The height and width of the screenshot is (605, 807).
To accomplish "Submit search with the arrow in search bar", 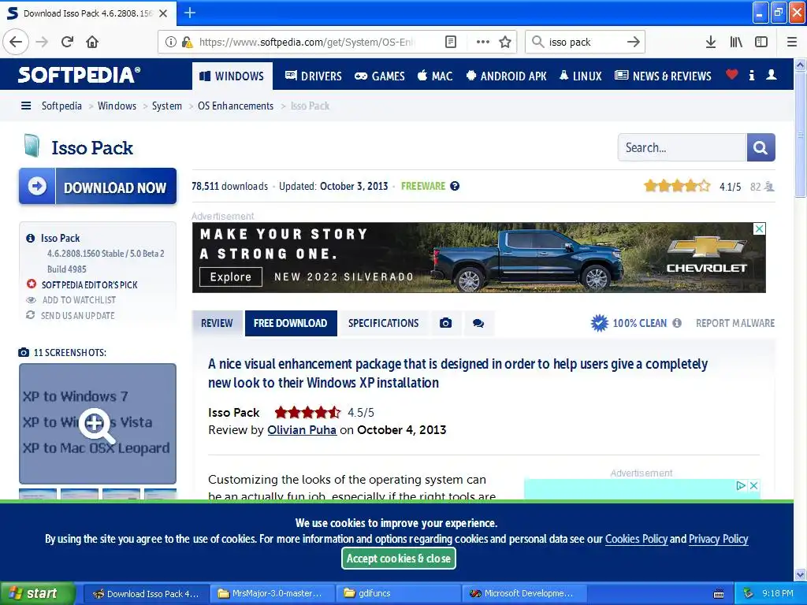I will (x=634, y=42).
